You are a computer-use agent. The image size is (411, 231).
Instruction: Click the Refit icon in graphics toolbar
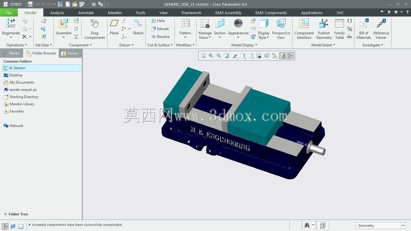click(x=203, y=56)
